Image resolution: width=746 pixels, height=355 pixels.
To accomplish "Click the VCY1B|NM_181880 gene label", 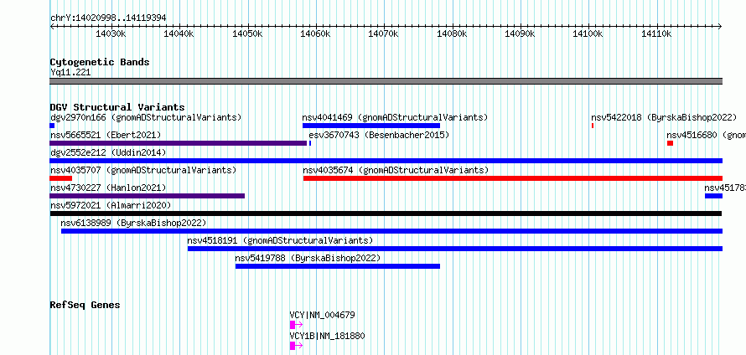I will click(x=328, y=336).
